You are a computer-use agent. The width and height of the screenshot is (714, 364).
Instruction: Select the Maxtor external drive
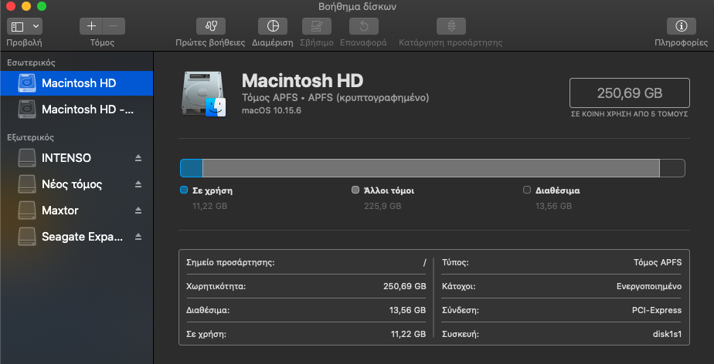76,211
